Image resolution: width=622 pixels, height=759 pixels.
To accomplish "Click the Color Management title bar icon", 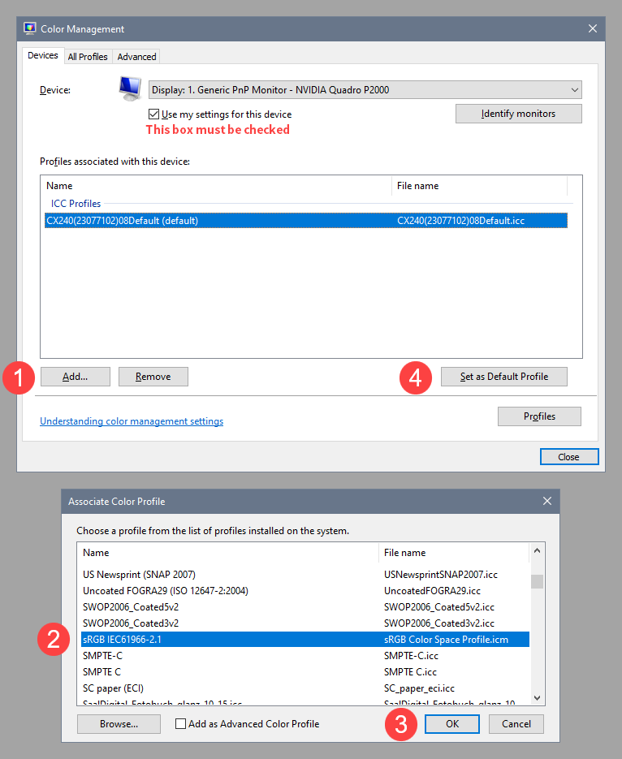I will pyautogui.click(x=29, y=28).
